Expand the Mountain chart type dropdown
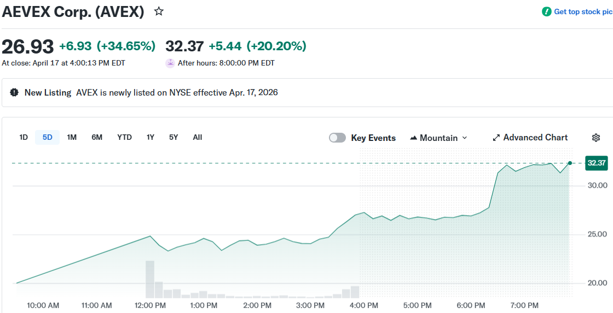The width and height of the screenshot is (613, 313). click(x=465, y=138)
